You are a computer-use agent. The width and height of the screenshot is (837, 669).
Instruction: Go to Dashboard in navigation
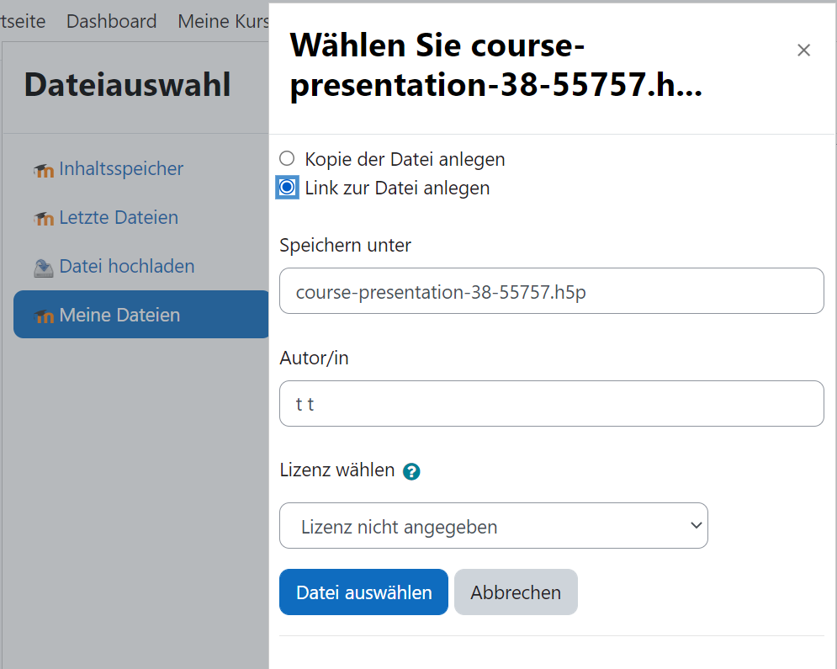pos(111,21)
